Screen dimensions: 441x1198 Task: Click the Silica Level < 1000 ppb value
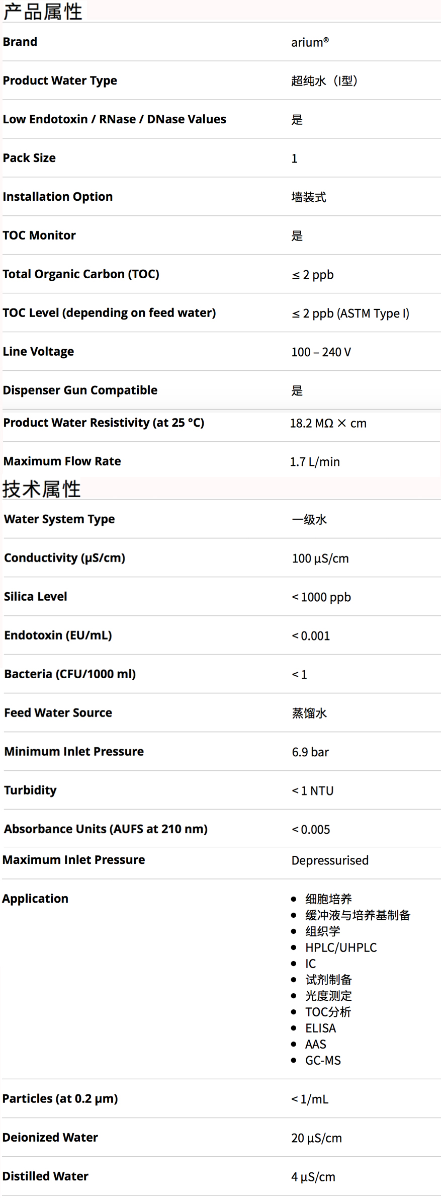(321, 597)
